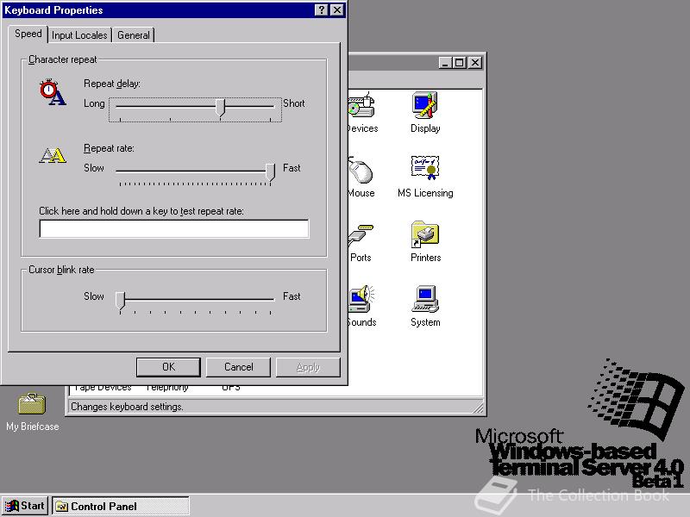Viewport: 690px width, 517px height.
Task: Switch to the Input Locales tab
Action: coord(79,35)
